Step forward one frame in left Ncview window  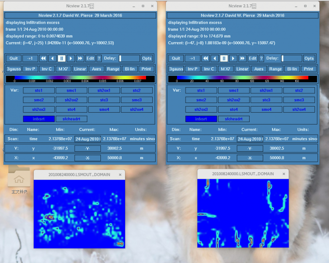(71, 58)
